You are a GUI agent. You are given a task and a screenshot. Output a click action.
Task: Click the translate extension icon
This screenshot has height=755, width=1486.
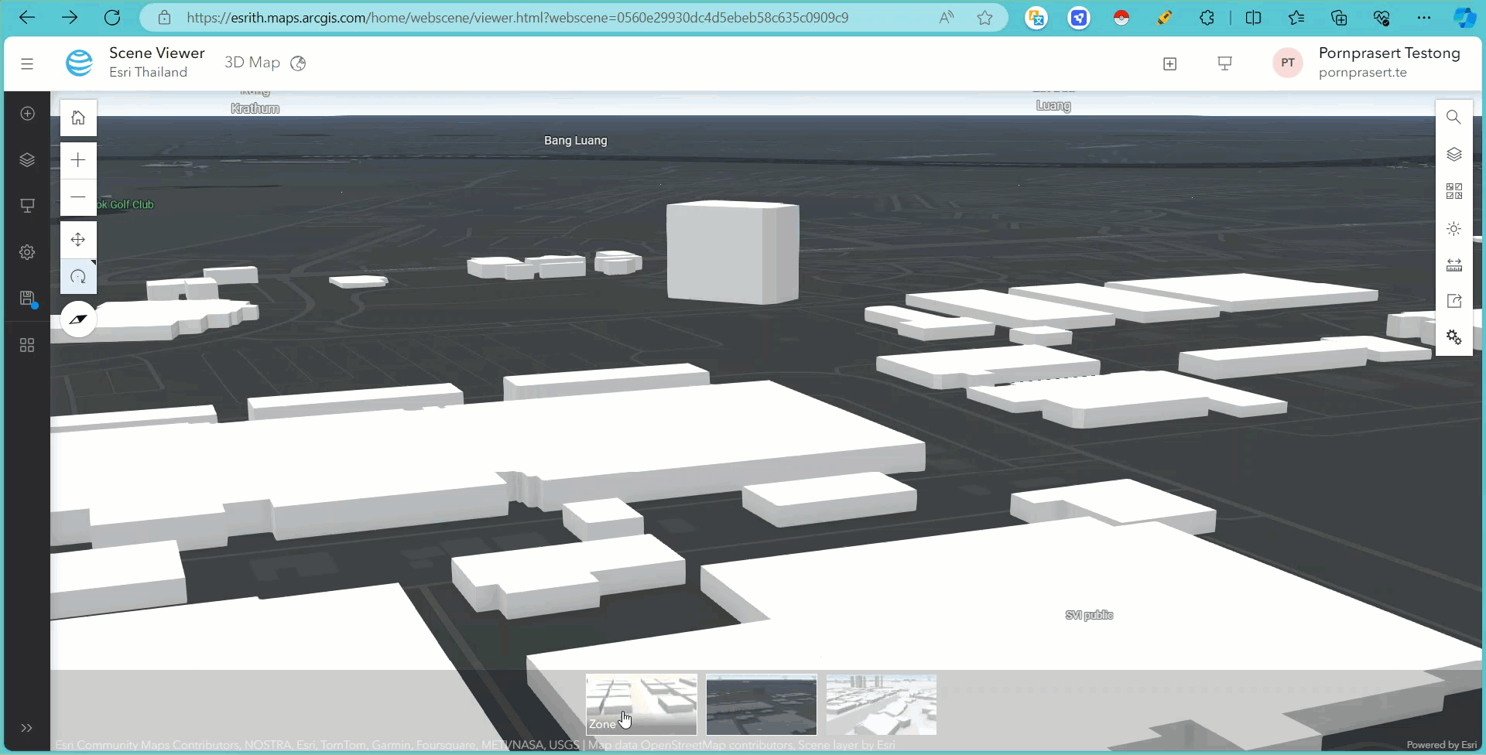pyautogui.click(x=1036, y=18)
